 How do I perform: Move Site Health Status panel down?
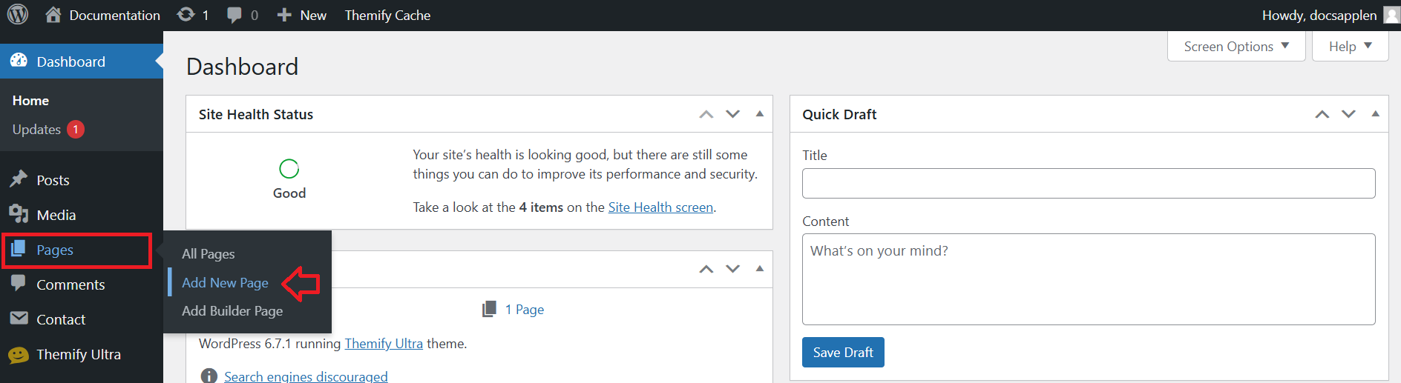[x=732, y=114]
